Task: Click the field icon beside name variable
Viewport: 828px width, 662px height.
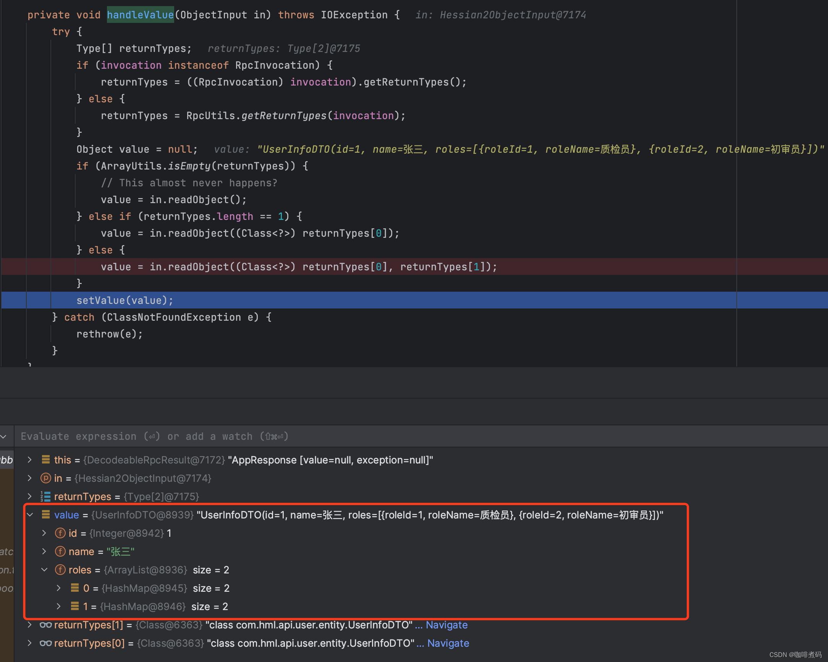Action: 60,551
